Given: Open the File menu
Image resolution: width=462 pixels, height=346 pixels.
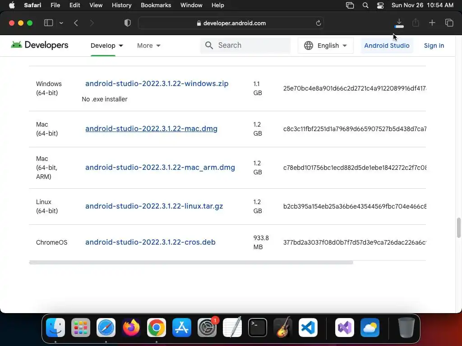Looking at the screenshot, I should 55,5.
